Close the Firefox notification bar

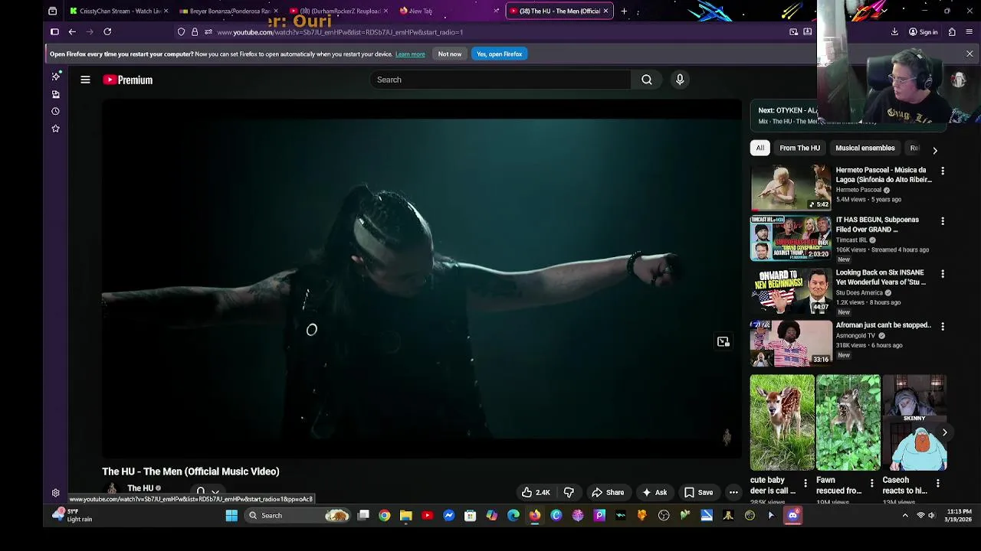coord(970,54)
